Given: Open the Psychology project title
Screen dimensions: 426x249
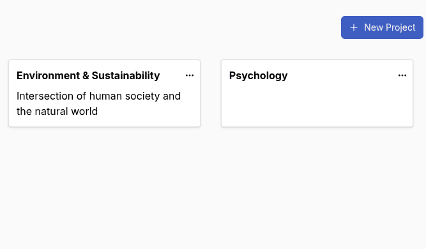Looking at the screenshot, I should (258, 76).
